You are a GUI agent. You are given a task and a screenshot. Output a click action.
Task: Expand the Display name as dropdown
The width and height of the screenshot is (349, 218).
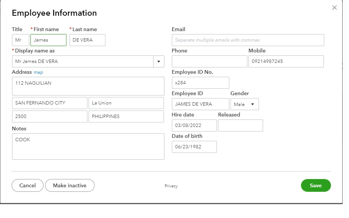pos(158,61)
